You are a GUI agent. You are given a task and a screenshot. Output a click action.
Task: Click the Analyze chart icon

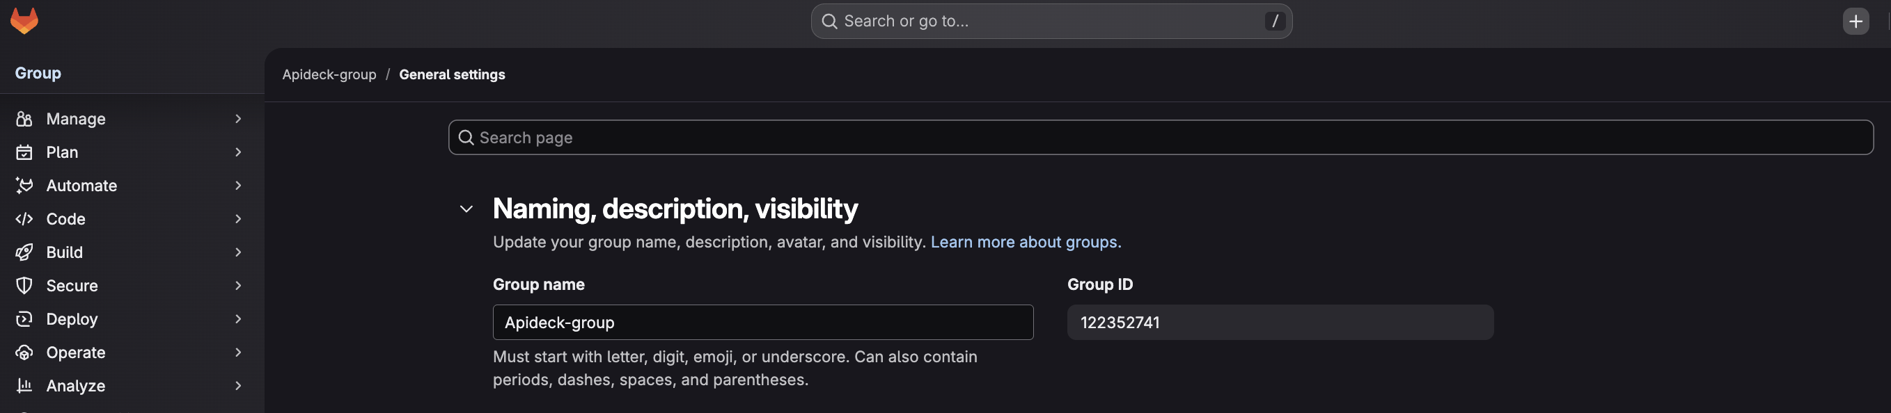24,386
